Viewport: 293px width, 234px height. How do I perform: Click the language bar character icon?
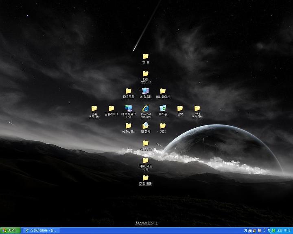[x=254, y=231]
